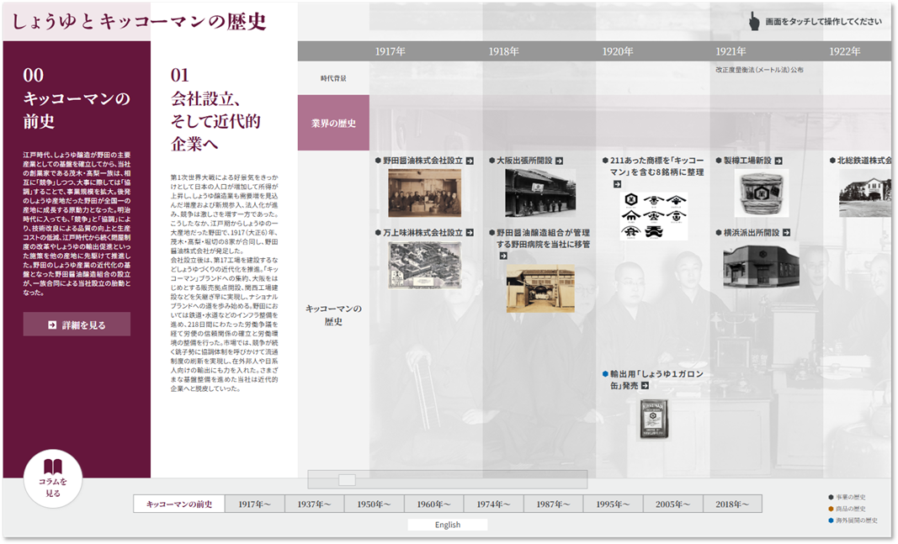Viewport: 898px width, 544px height.
Task: Open the コラムを見る book icon button
Action: (x=53, y=478)
